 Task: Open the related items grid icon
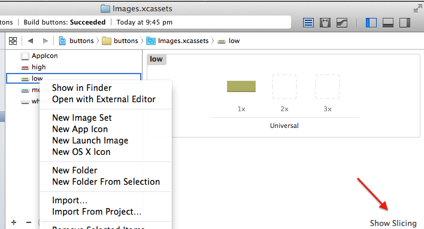[13, 41]
